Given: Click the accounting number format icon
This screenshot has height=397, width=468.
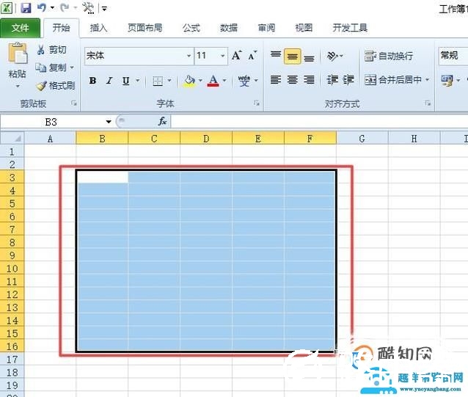Looking at the screenshot, I should click(x=447, y=80).
